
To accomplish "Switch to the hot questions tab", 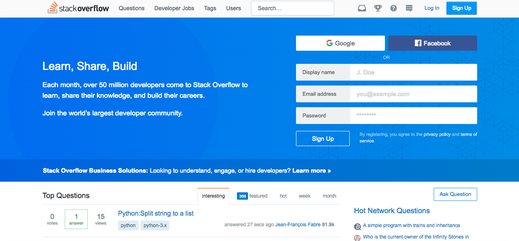I will (x=283, y=196).
